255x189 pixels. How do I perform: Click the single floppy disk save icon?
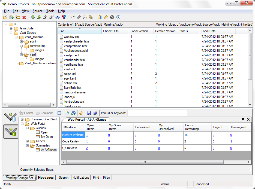[x=89, y=113]
